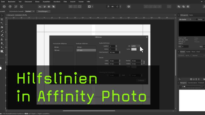Close the Hilfslinien dialog

point(147,37)
